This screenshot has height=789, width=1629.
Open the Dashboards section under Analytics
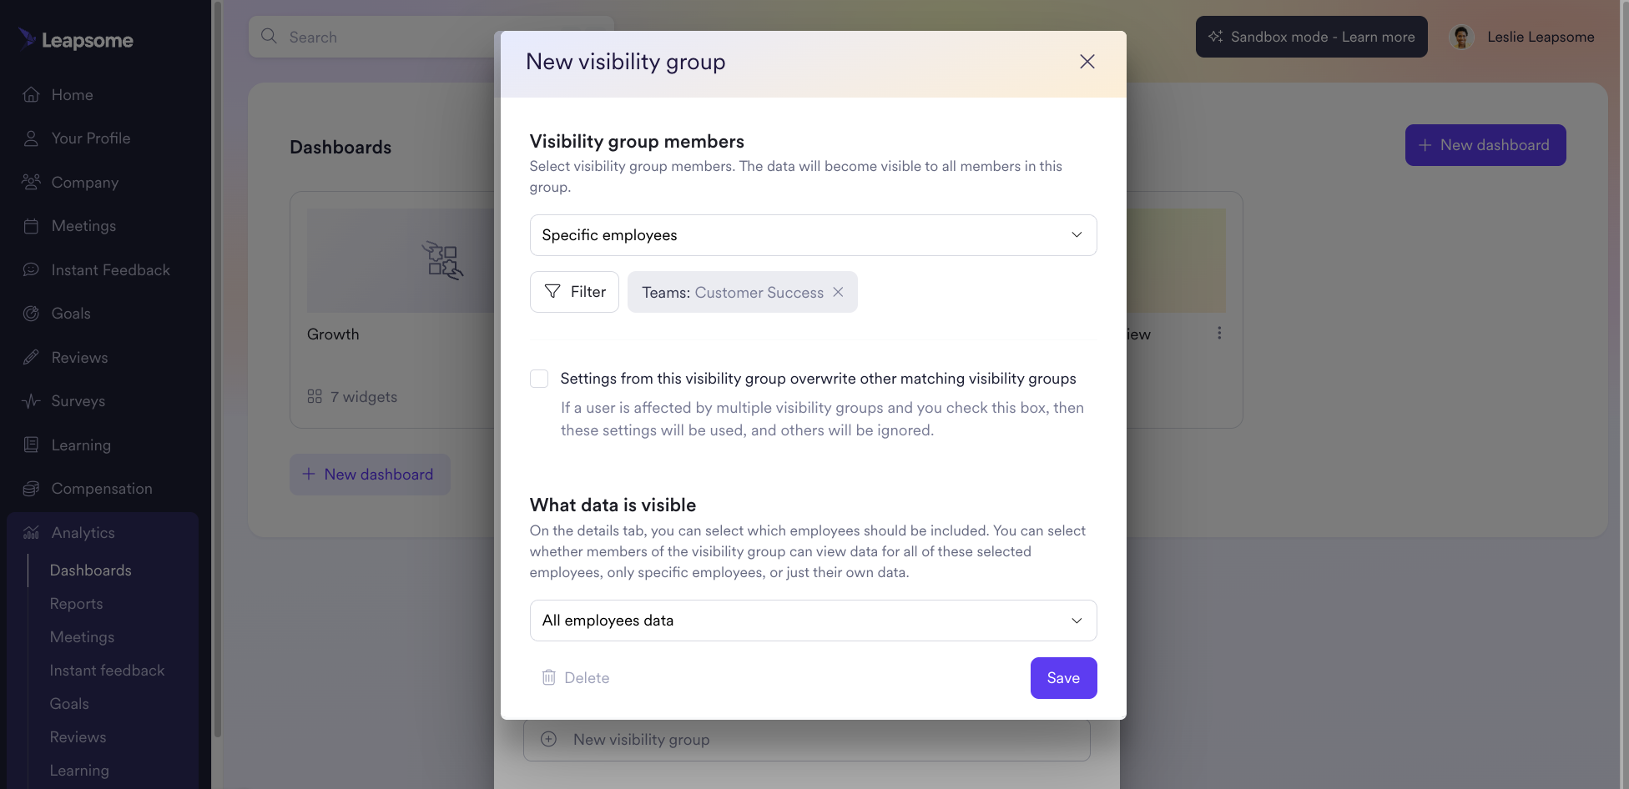click(x=91, y=570)
